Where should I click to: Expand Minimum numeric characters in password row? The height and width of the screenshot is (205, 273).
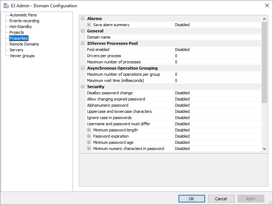coord(89,148)
